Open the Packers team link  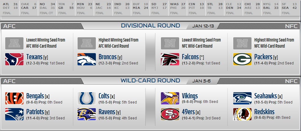263,57
